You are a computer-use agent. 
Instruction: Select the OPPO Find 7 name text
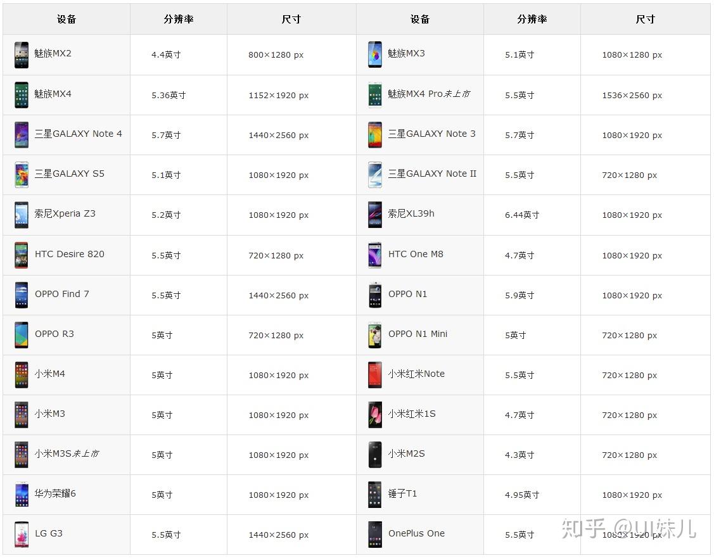click(x=62, y=294)
